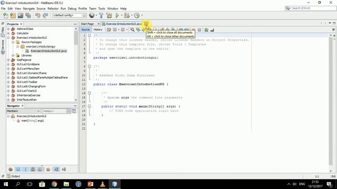Click the Profile Project clock icon
337x189 pixels.
tap(137, 15)
